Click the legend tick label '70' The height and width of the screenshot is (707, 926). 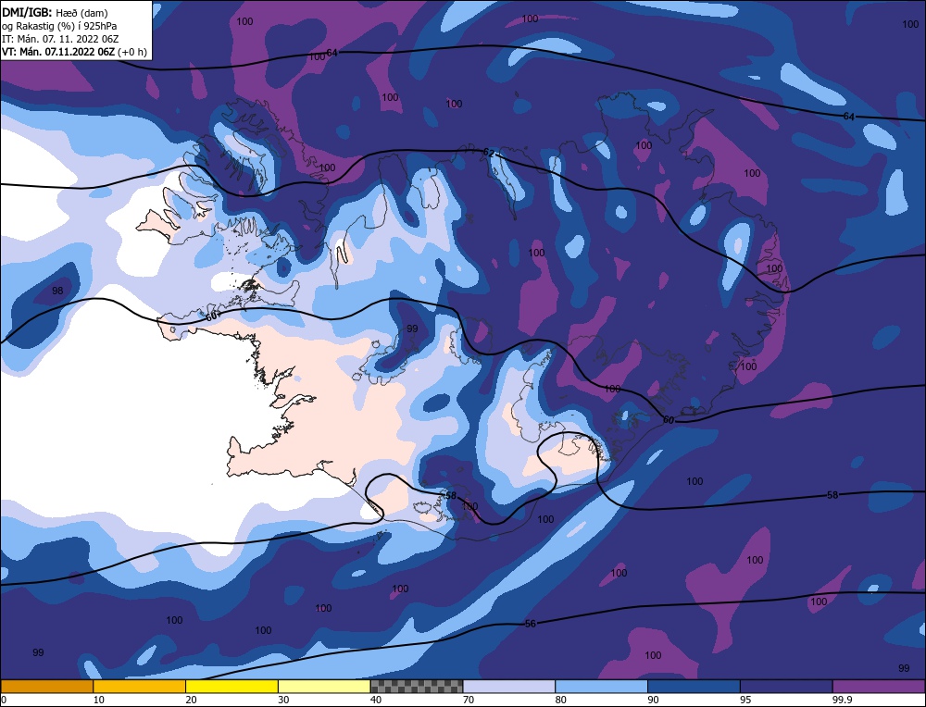click(x=469, y=700)
